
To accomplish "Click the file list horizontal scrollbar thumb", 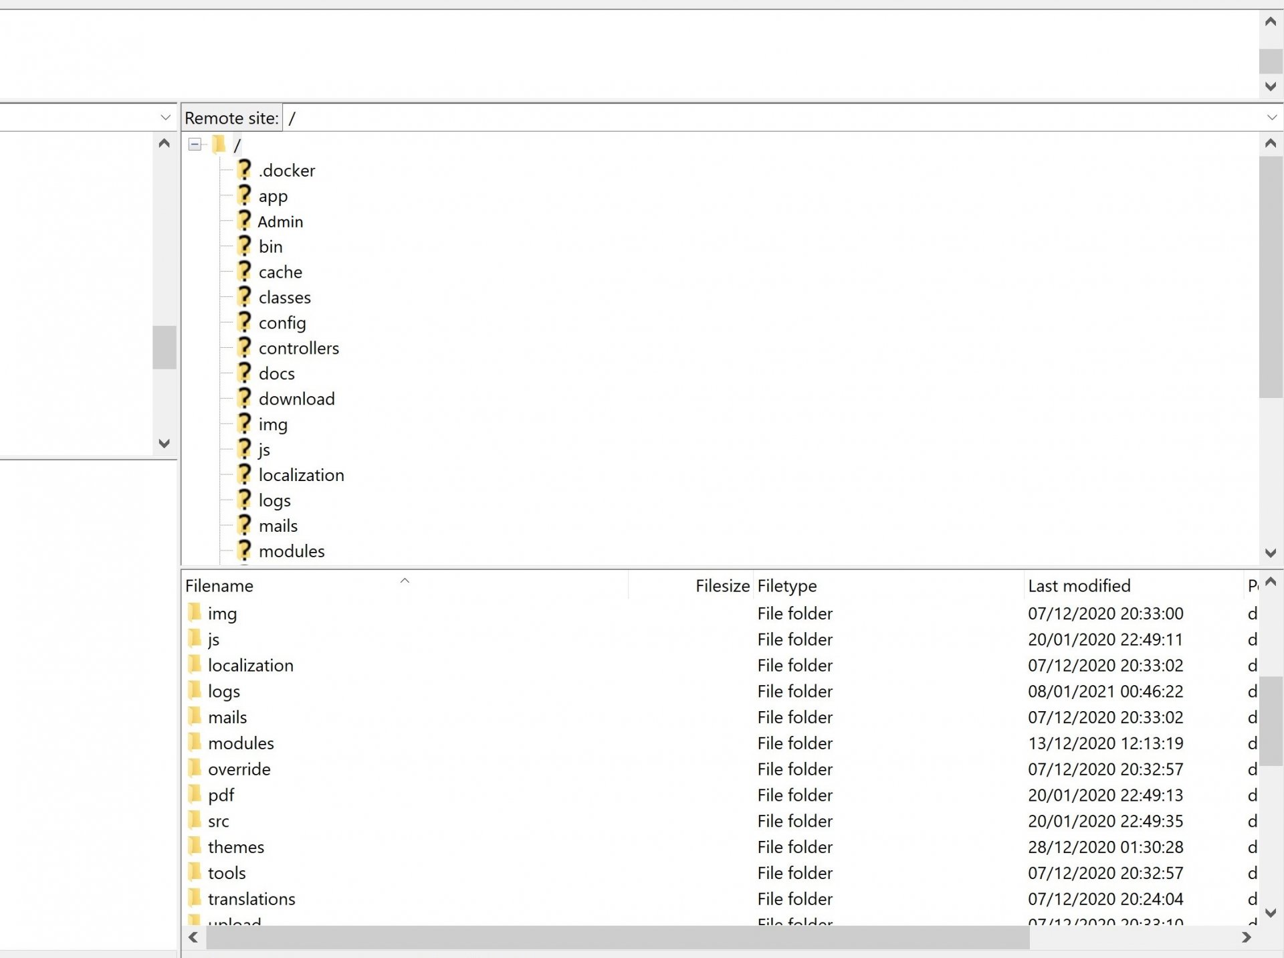I will coord(618,937).
